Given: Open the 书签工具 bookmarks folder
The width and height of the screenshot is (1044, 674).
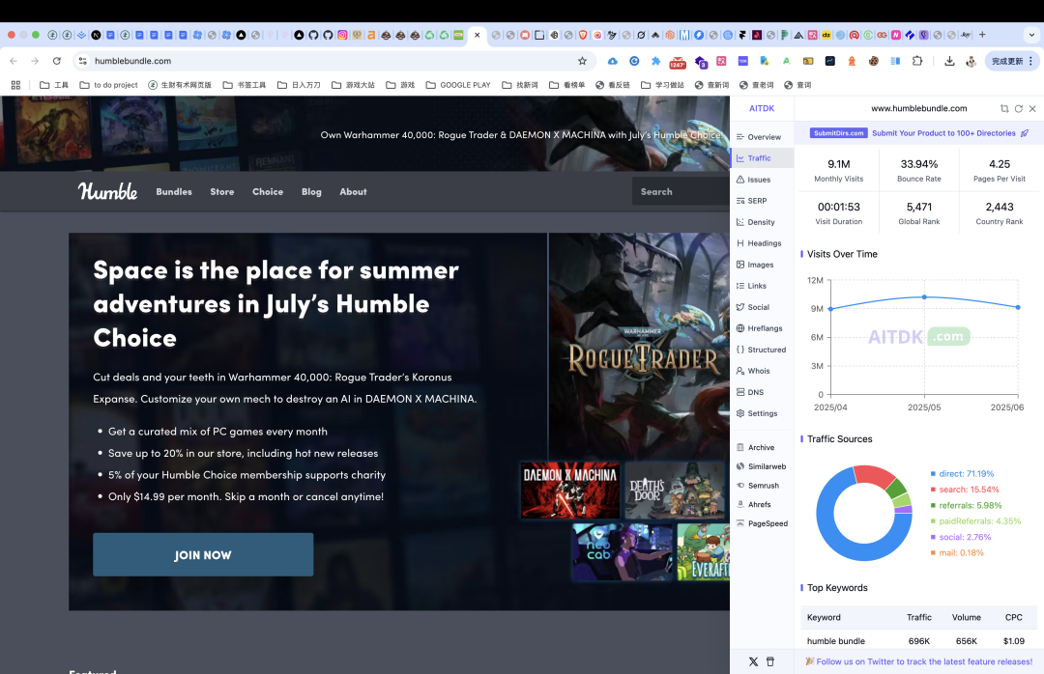Looking at the screenshot, I should coord(245,85).
